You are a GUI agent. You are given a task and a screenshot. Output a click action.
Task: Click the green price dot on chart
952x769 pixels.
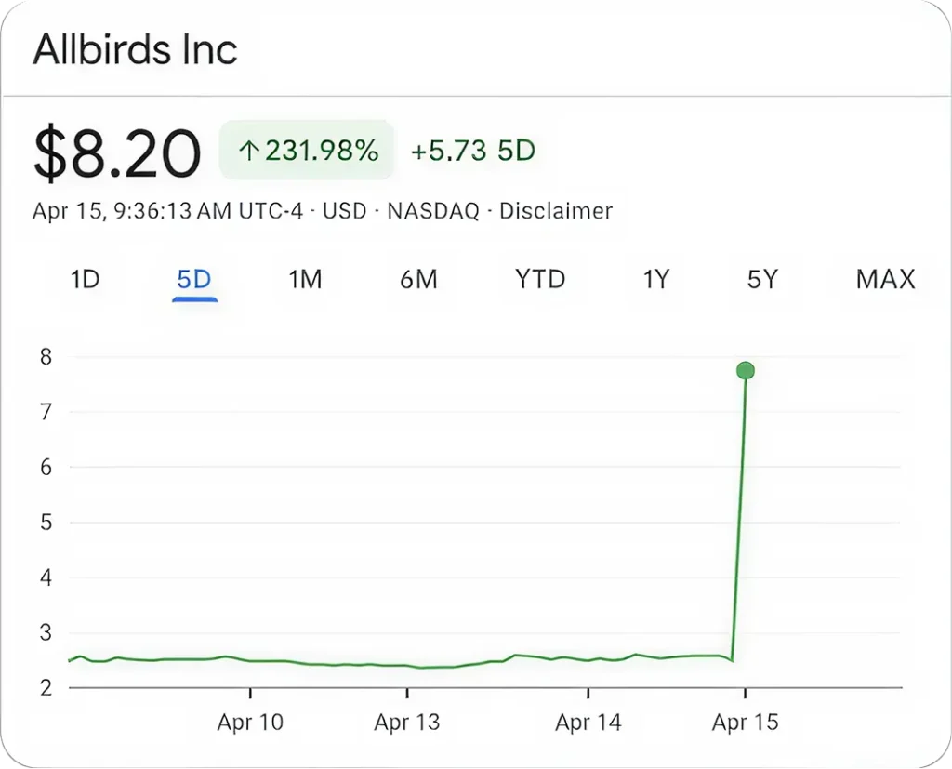745,371
